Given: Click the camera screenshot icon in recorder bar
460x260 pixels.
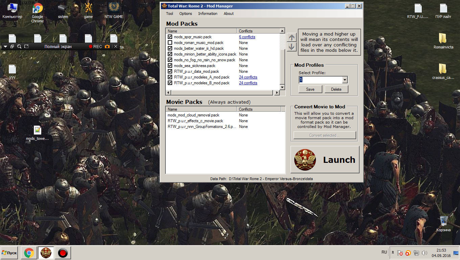Looking at the screenshot, I should pos(107,46).
